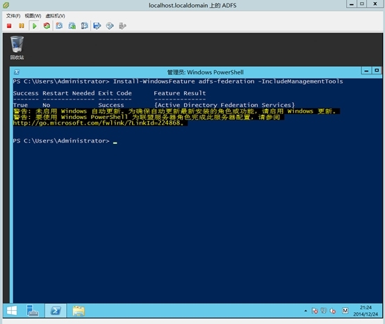
Task: Maximize the PowerShell window
Action: tap(377, 71)
